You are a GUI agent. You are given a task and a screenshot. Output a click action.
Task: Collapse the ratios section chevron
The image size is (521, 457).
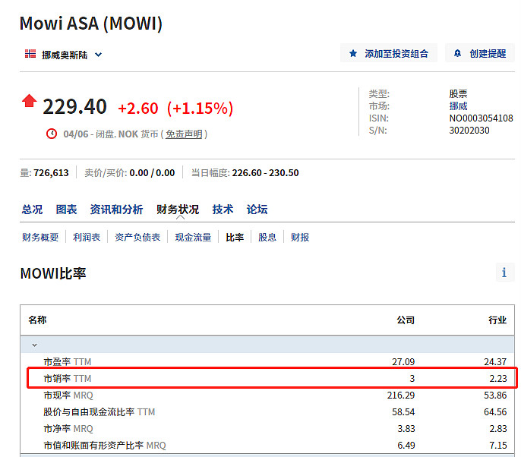(x=35, y=345)
